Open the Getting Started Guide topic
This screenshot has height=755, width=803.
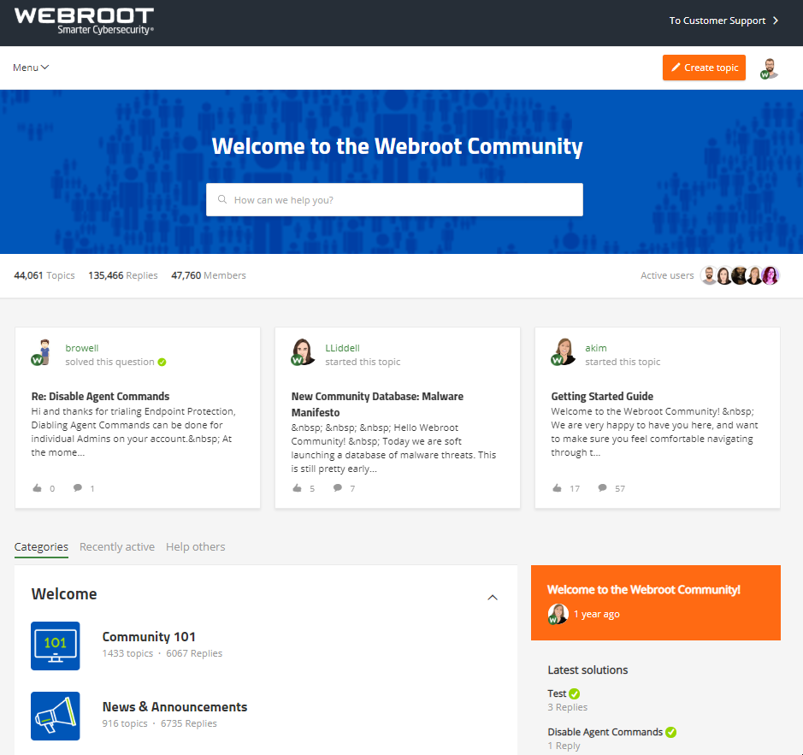point(602,397)
